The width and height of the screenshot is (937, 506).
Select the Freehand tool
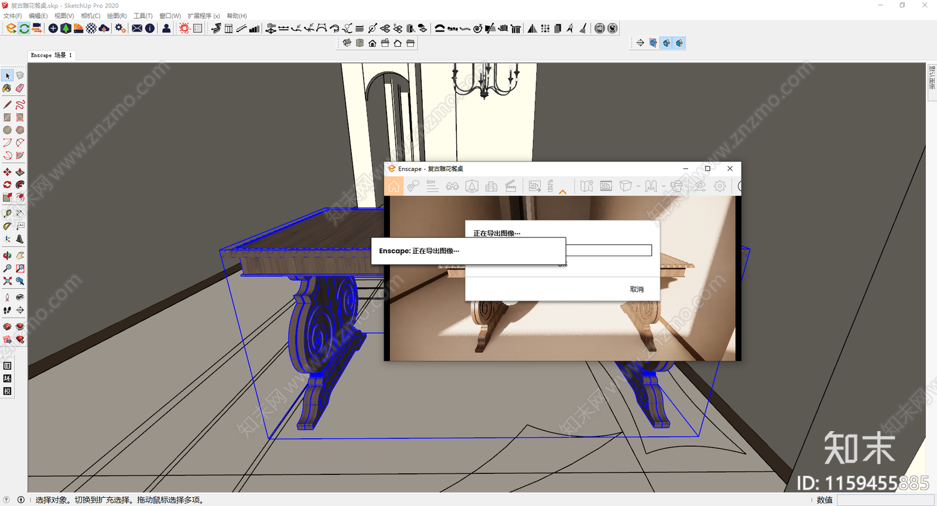(20, 105)
